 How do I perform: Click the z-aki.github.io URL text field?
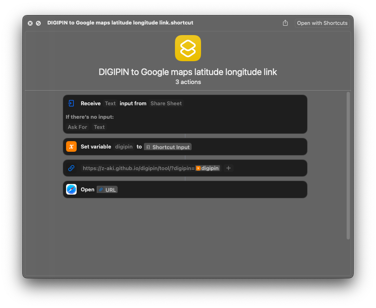tap(151, 168)
